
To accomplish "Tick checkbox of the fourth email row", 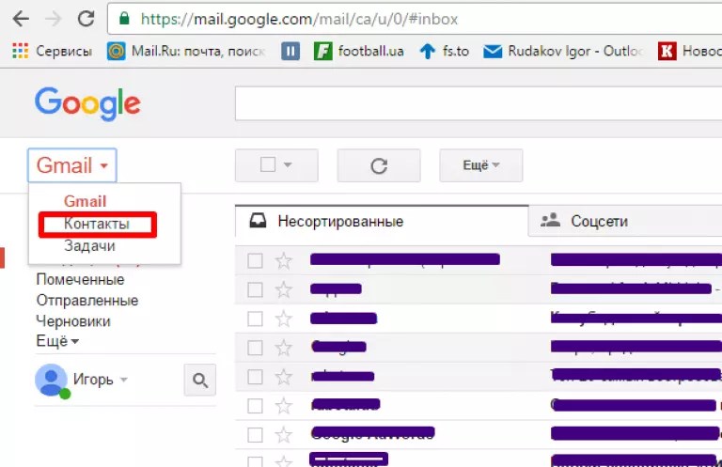I will [255, 348].
